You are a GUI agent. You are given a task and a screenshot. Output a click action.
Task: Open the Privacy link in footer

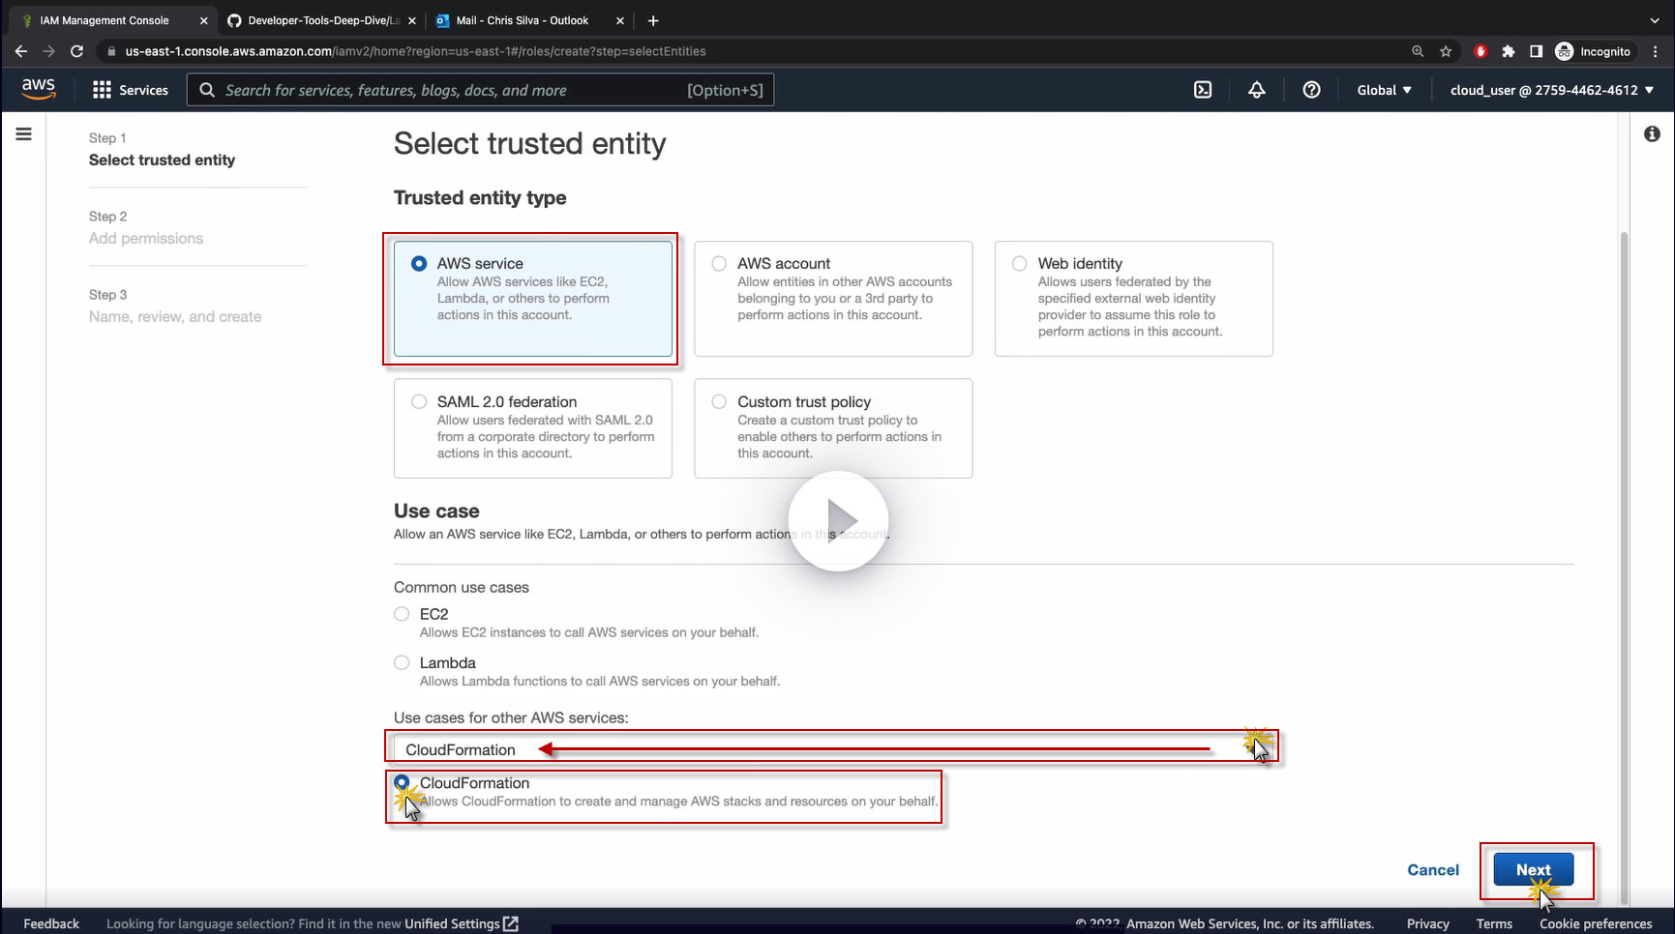(1428, 923)
